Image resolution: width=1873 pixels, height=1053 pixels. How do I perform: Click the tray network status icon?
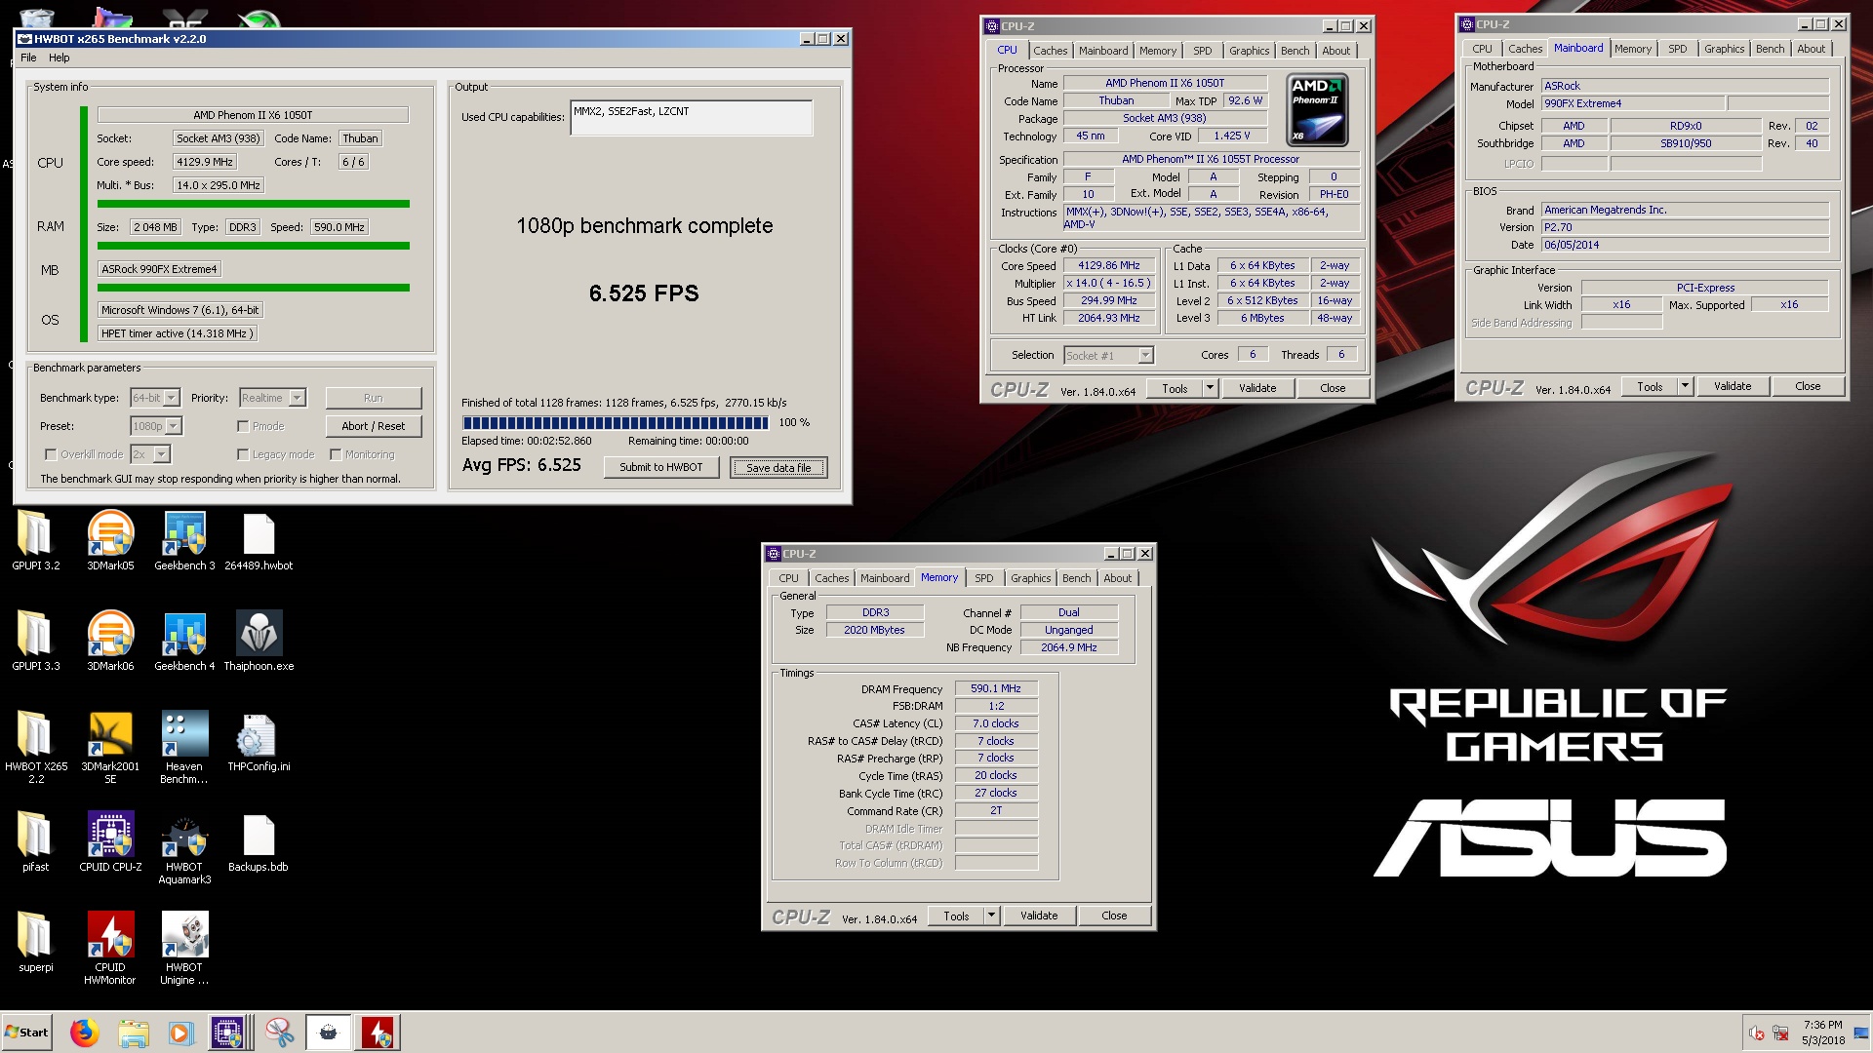coord(1780,1033)
